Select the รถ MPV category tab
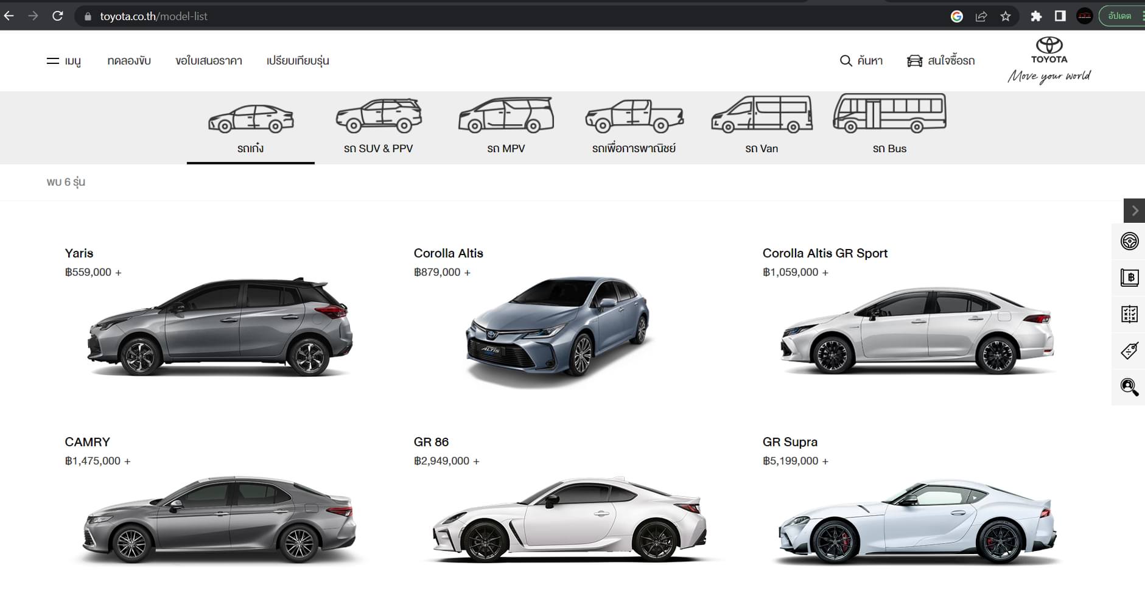Image resolution: width=1145 pixels, height=596 pixels. [506, 128]
